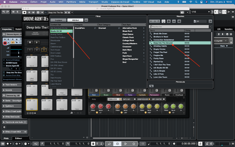The image size is (235, 147).
Task: Trigger the Kick pad C1
Action: 32,105
